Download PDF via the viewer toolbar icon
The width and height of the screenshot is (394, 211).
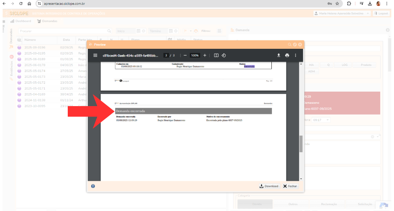pyautogui.click(x=278, y=55)
